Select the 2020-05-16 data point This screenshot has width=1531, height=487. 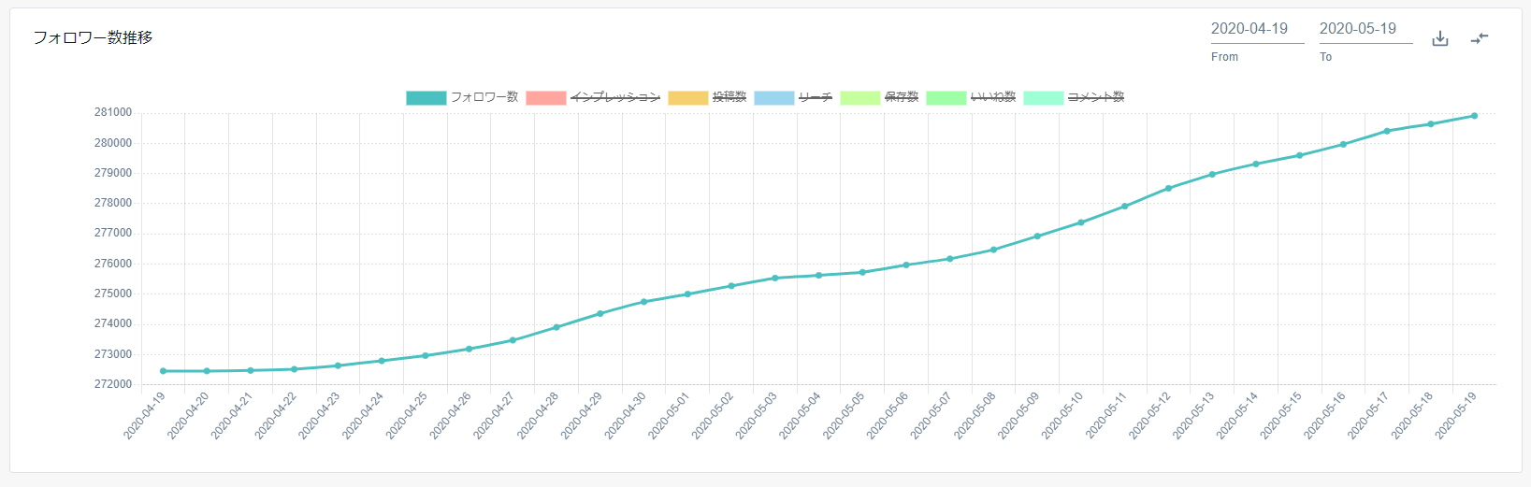click(x=1343, y=144)
